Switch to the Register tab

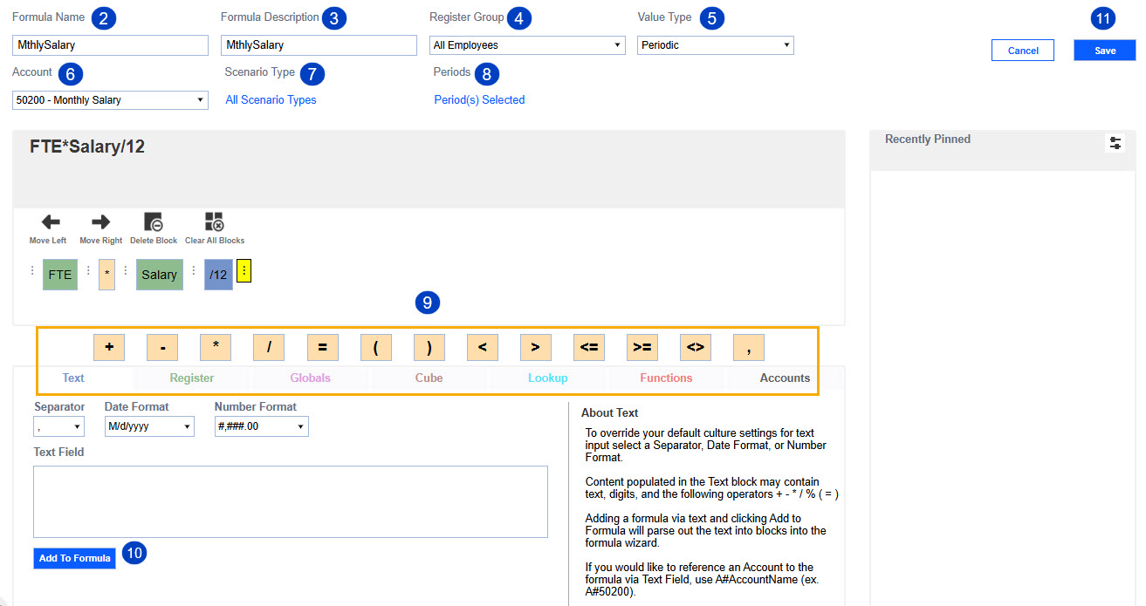(192, 378)
